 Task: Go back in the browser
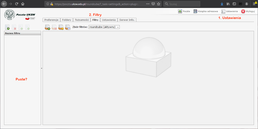coord(4,4)
